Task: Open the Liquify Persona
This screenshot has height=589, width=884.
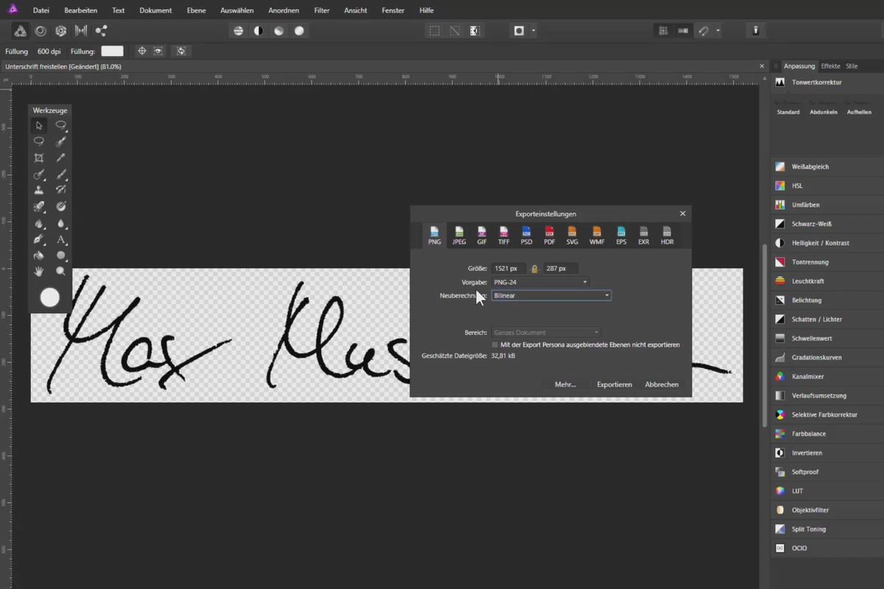Action: point(41,31)
